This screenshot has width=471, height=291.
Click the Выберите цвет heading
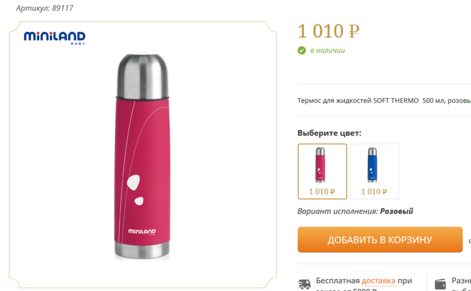pos(329,133)
